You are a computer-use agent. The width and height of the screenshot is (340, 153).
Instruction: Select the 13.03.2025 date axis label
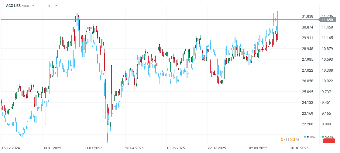click(x=93, y=148)
